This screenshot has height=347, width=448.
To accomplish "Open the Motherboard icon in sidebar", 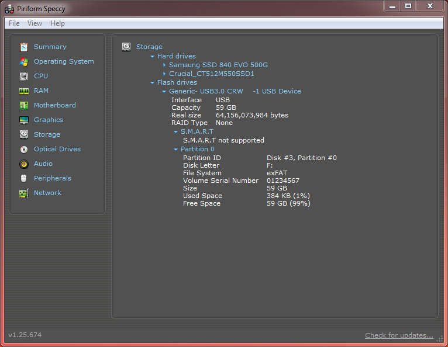I will click(x=24, y=106).
